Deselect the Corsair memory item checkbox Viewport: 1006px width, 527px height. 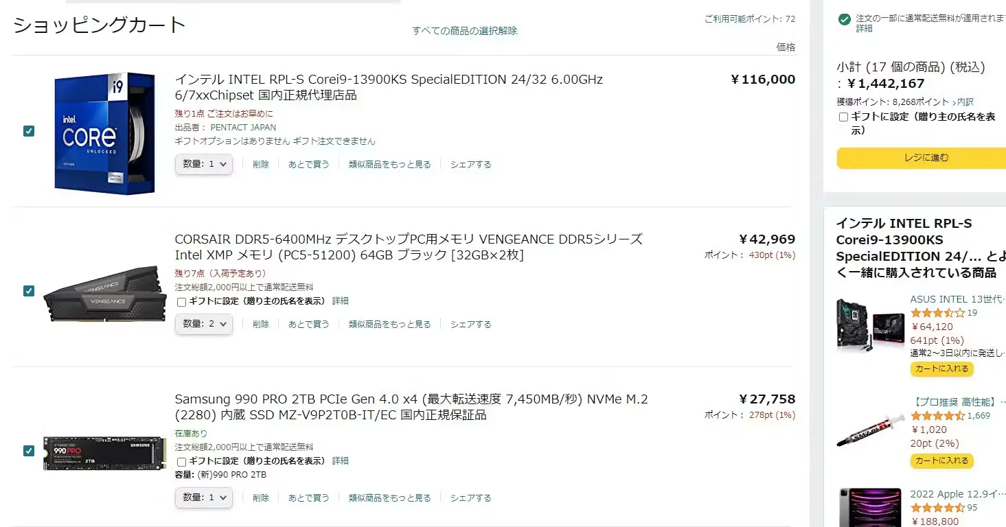coord(29,291)
